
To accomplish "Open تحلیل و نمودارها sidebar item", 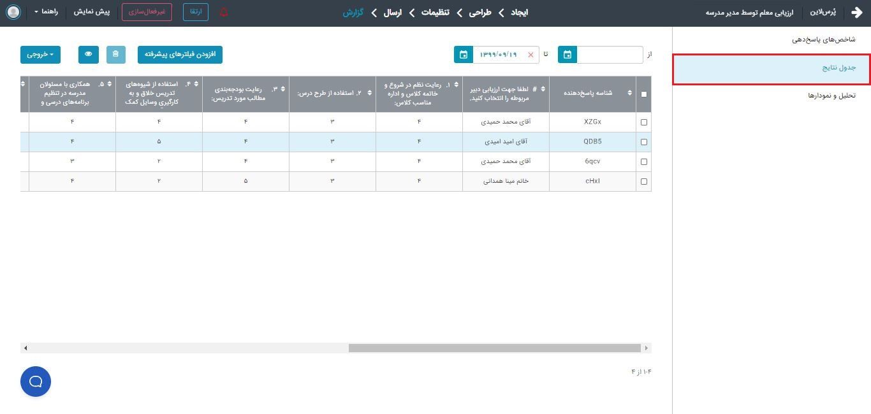I will pyautogui.click(x=831, y=96).
